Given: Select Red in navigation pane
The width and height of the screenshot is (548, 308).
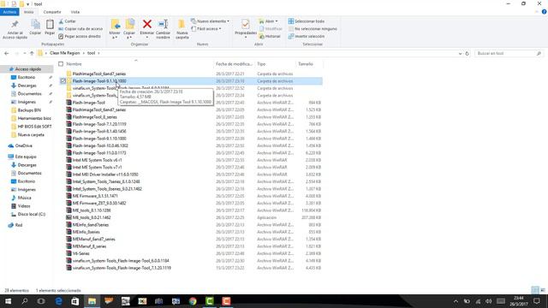Looking at the screenshot, I should [x=19, y=225].
